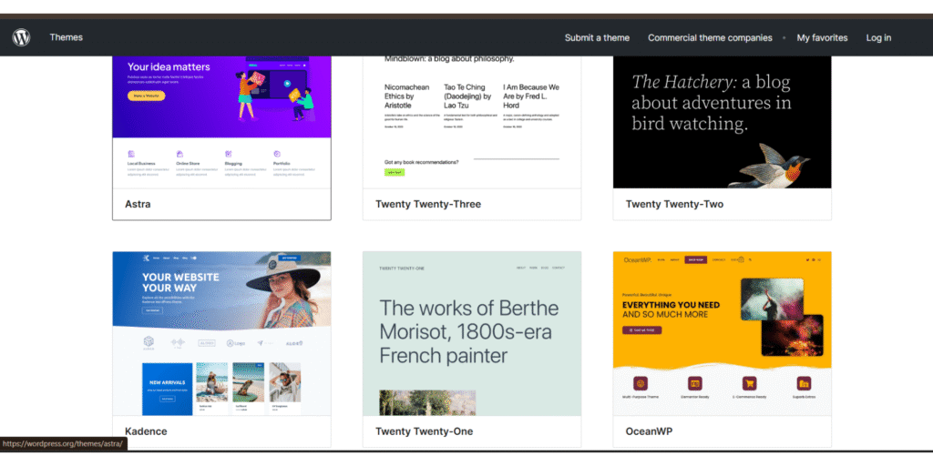
Task: Click NEW ARRIVALS tile in Kadence preview
Action: click(168, 389)
